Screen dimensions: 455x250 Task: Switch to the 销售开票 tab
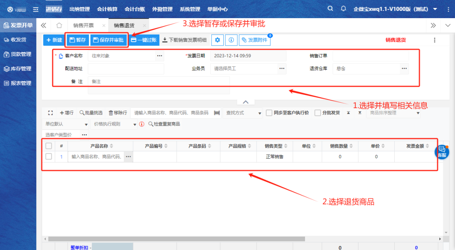[x=83, y=25]
